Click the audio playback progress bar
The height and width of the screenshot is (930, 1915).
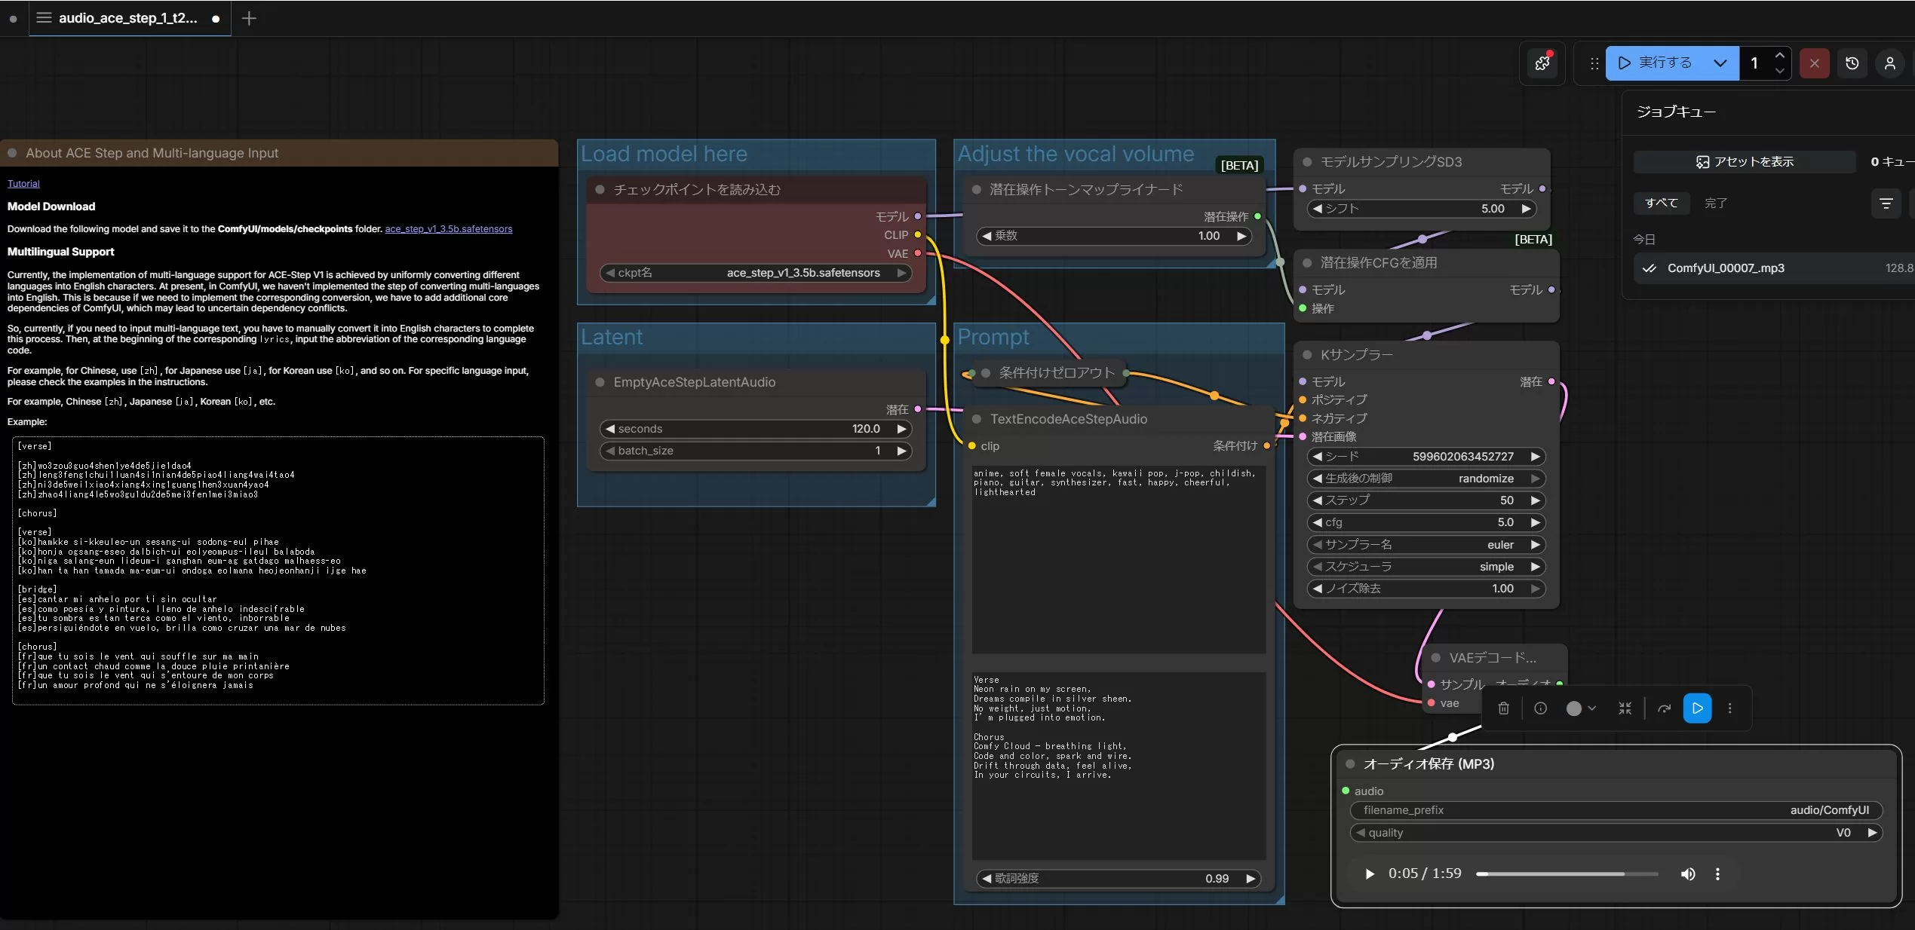coord(1567,874)
